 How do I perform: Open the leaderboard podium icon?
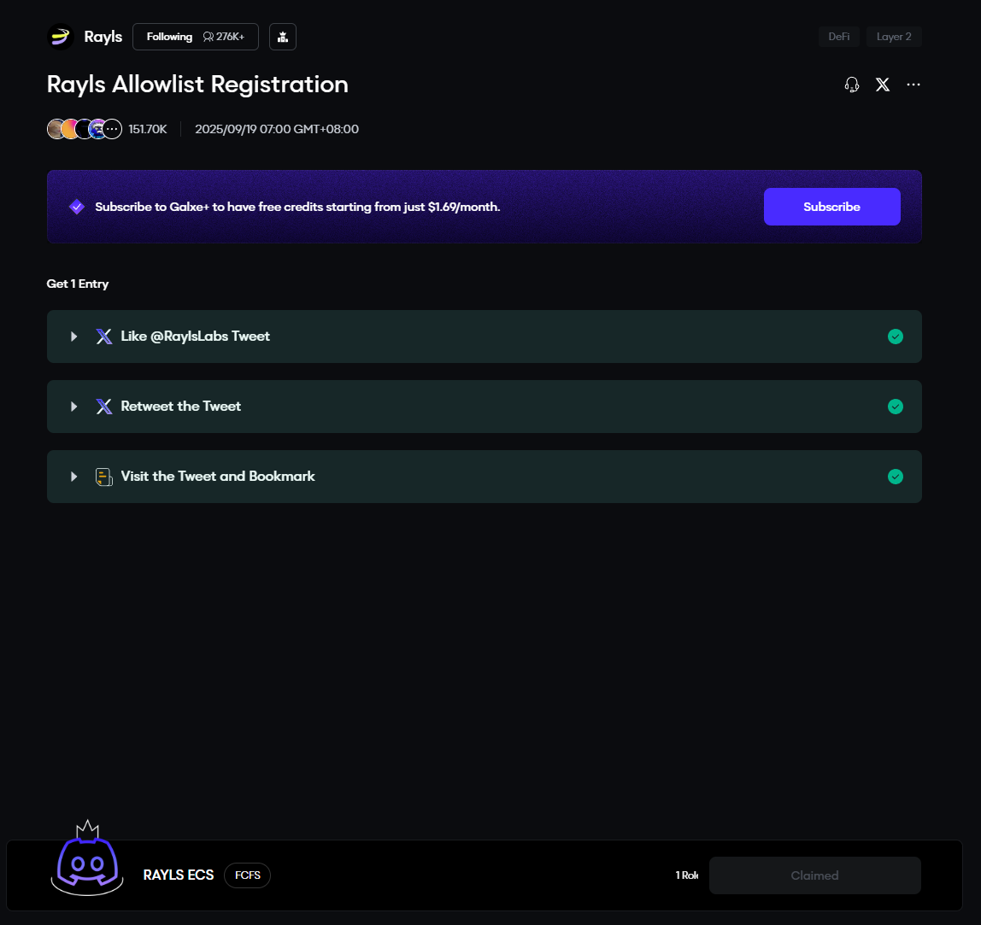point(283,37)
